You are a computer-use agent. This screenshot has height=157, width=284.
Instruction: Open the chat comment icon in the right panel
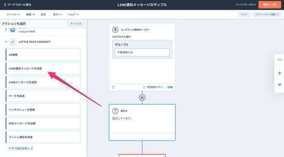[x=279, y=85]
